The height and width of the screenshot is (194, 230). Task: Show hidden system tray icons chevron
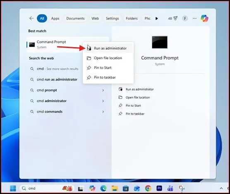pos(221,188)
